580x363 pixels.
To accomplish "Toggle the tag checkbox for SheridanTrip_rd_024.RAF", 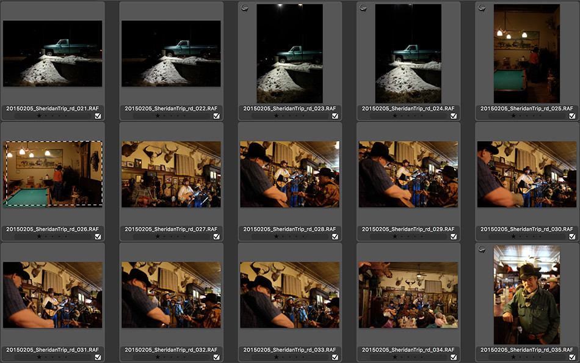I will [x=454, y=116].
